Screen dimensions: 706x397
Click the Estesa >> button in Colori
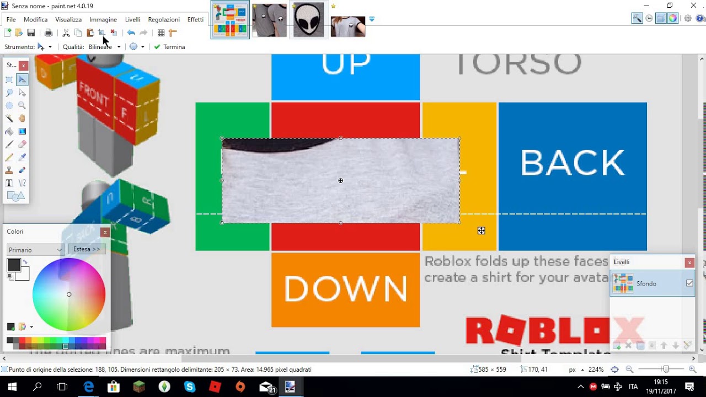tap(87, 249)
